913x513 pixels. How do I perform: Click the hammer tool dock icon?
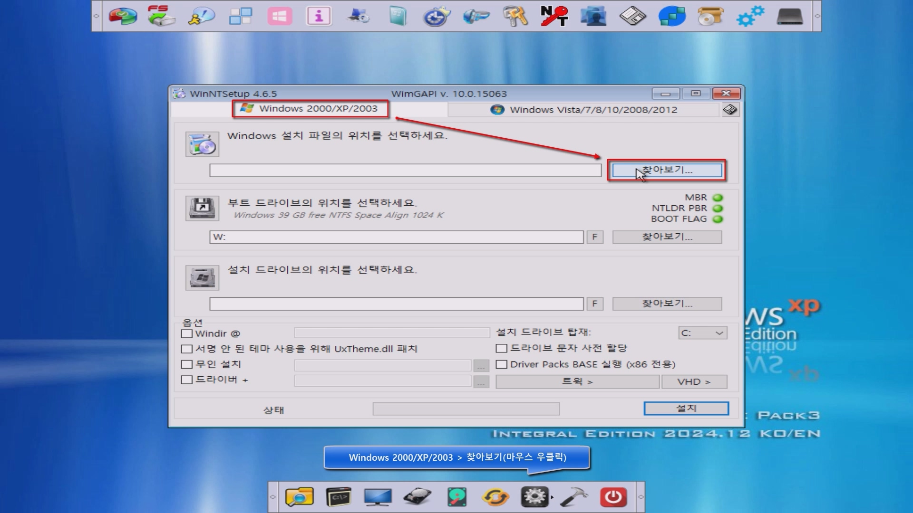[x=574, y=497]
